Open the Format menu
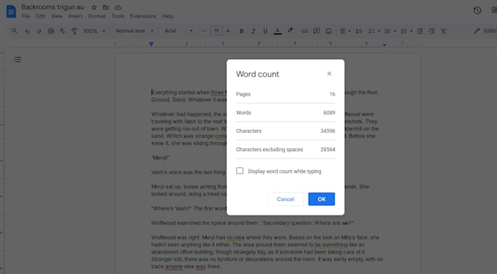497x274 pixels. (x=96, y=16)
